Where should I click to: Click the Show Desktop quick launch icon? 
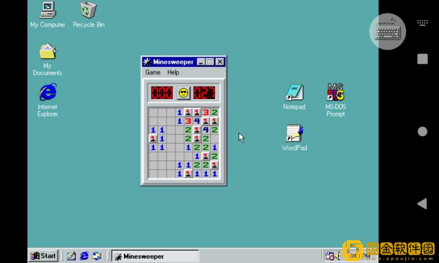71,256
